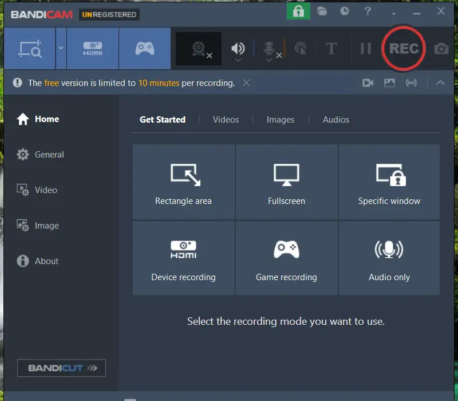Open the scheduled recording clock icon
The height and width of the screenshot is (401, 458).
click(x=344, y=11)
